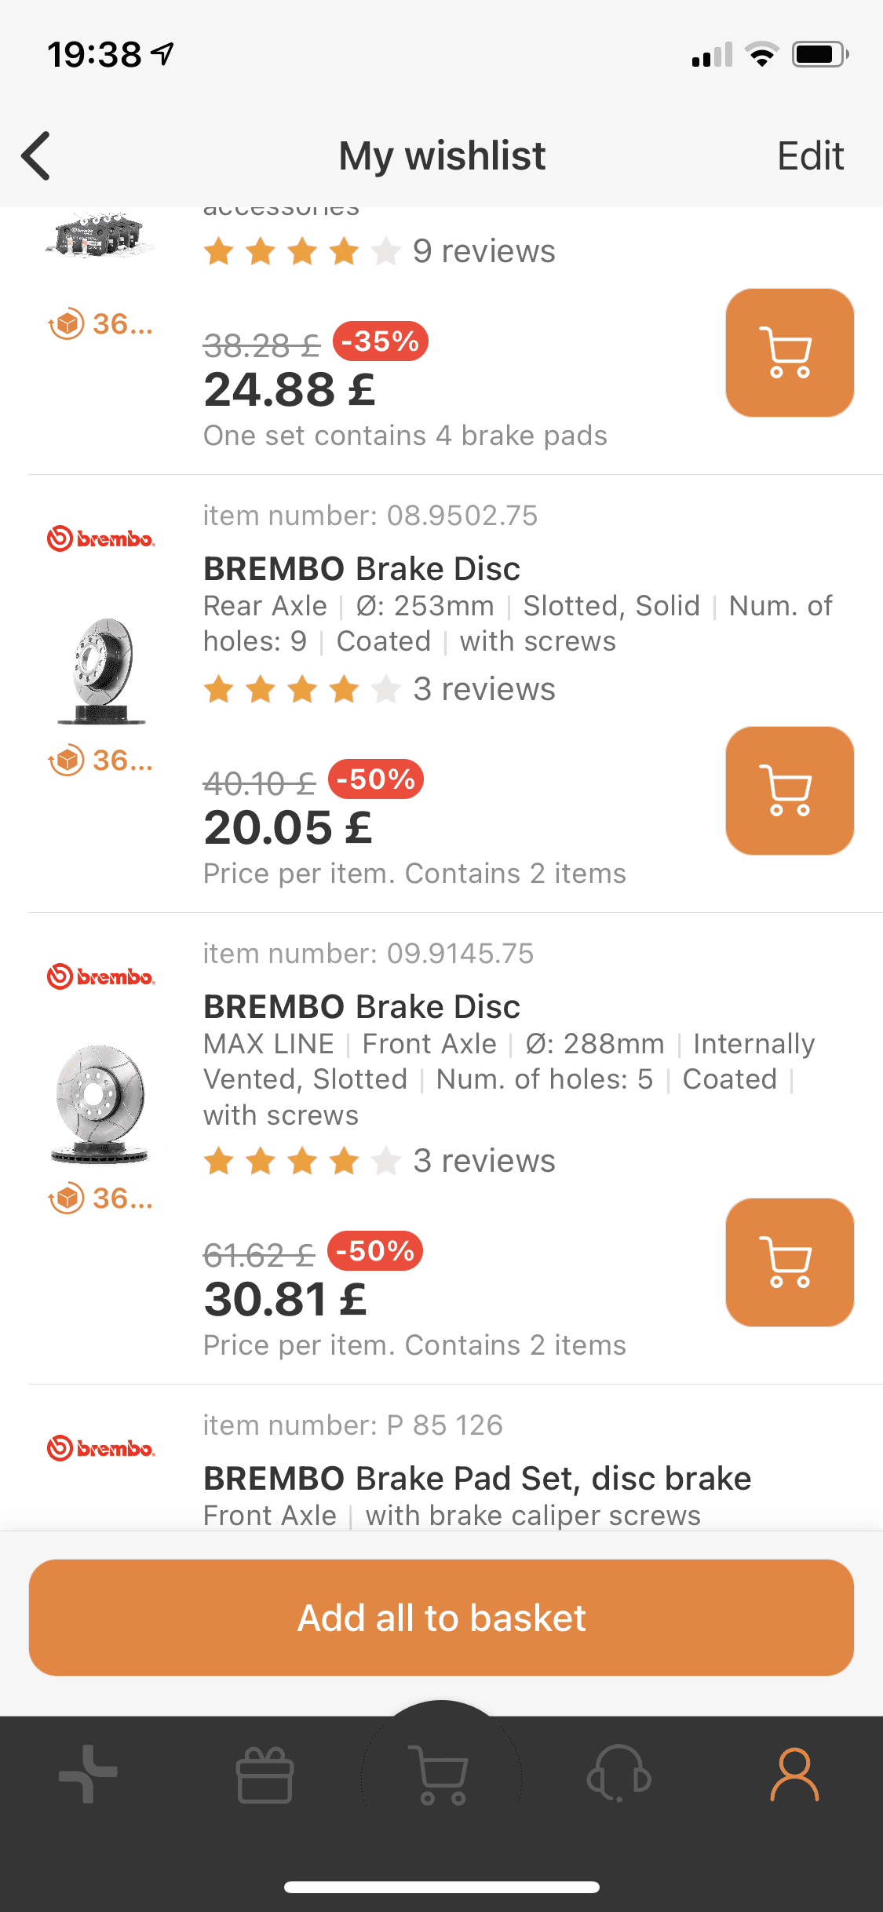Image resolution: width=883 pixels, height=1912 pixels.
Task: Tap the delivery box icon under rear disc
Action: (68, 760)
